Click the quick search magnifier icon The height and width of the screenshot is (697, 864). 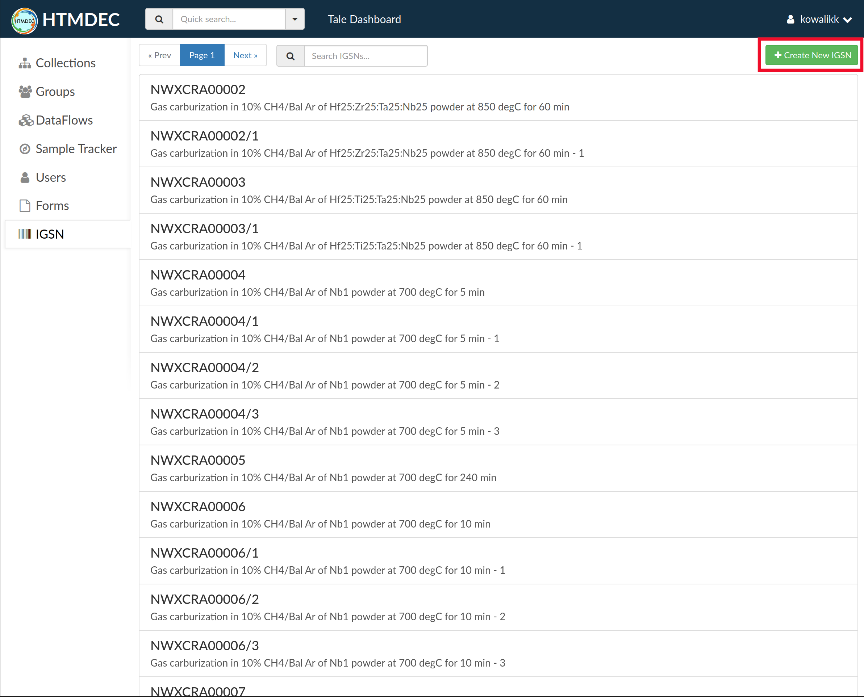click(159, 19)
